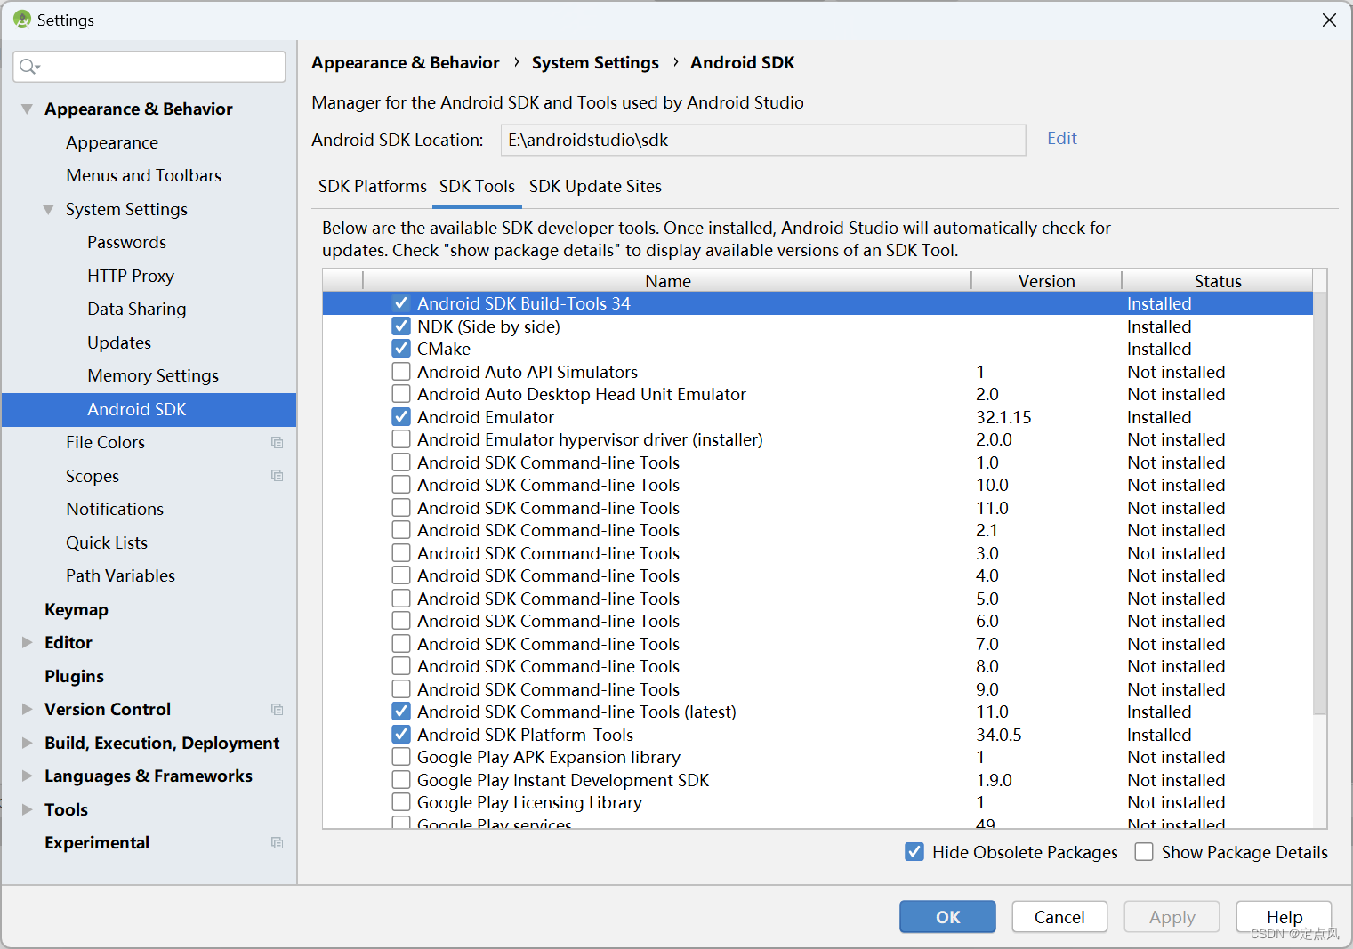Expand the Editor section arrow

coord(27,642)
